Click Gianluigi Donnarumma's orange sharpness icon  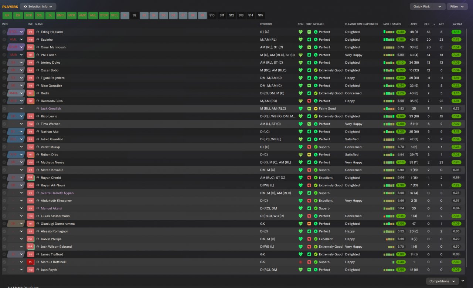[309, 224]
